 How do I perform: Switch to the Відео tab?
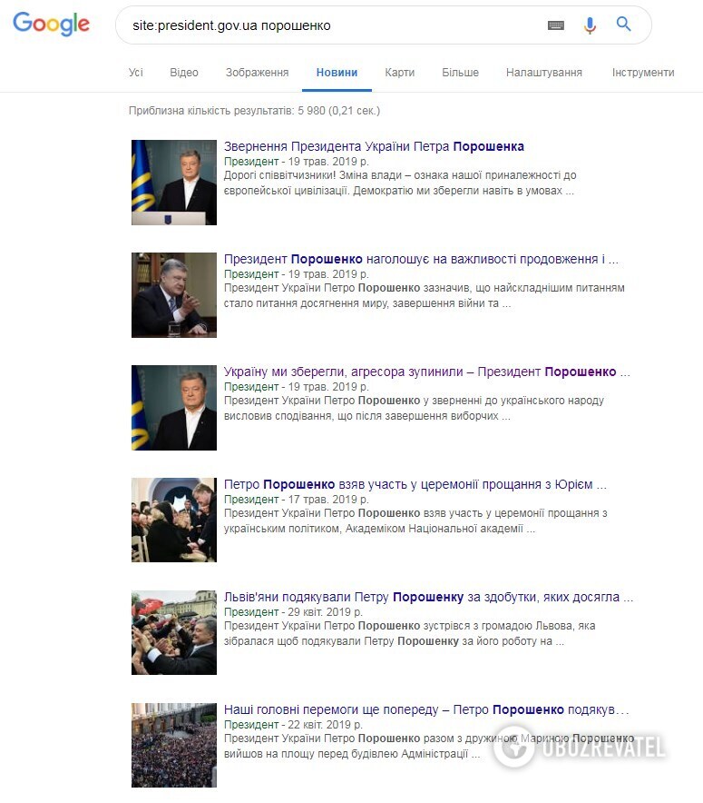click(x=184, y=73)
